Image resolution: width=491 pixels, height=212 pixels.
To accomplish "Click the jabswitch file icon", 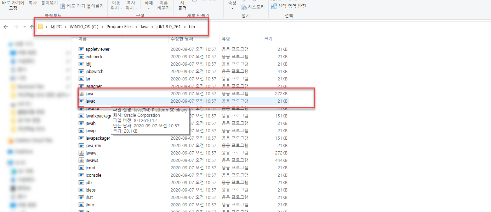I will click(x=81, y=72).
